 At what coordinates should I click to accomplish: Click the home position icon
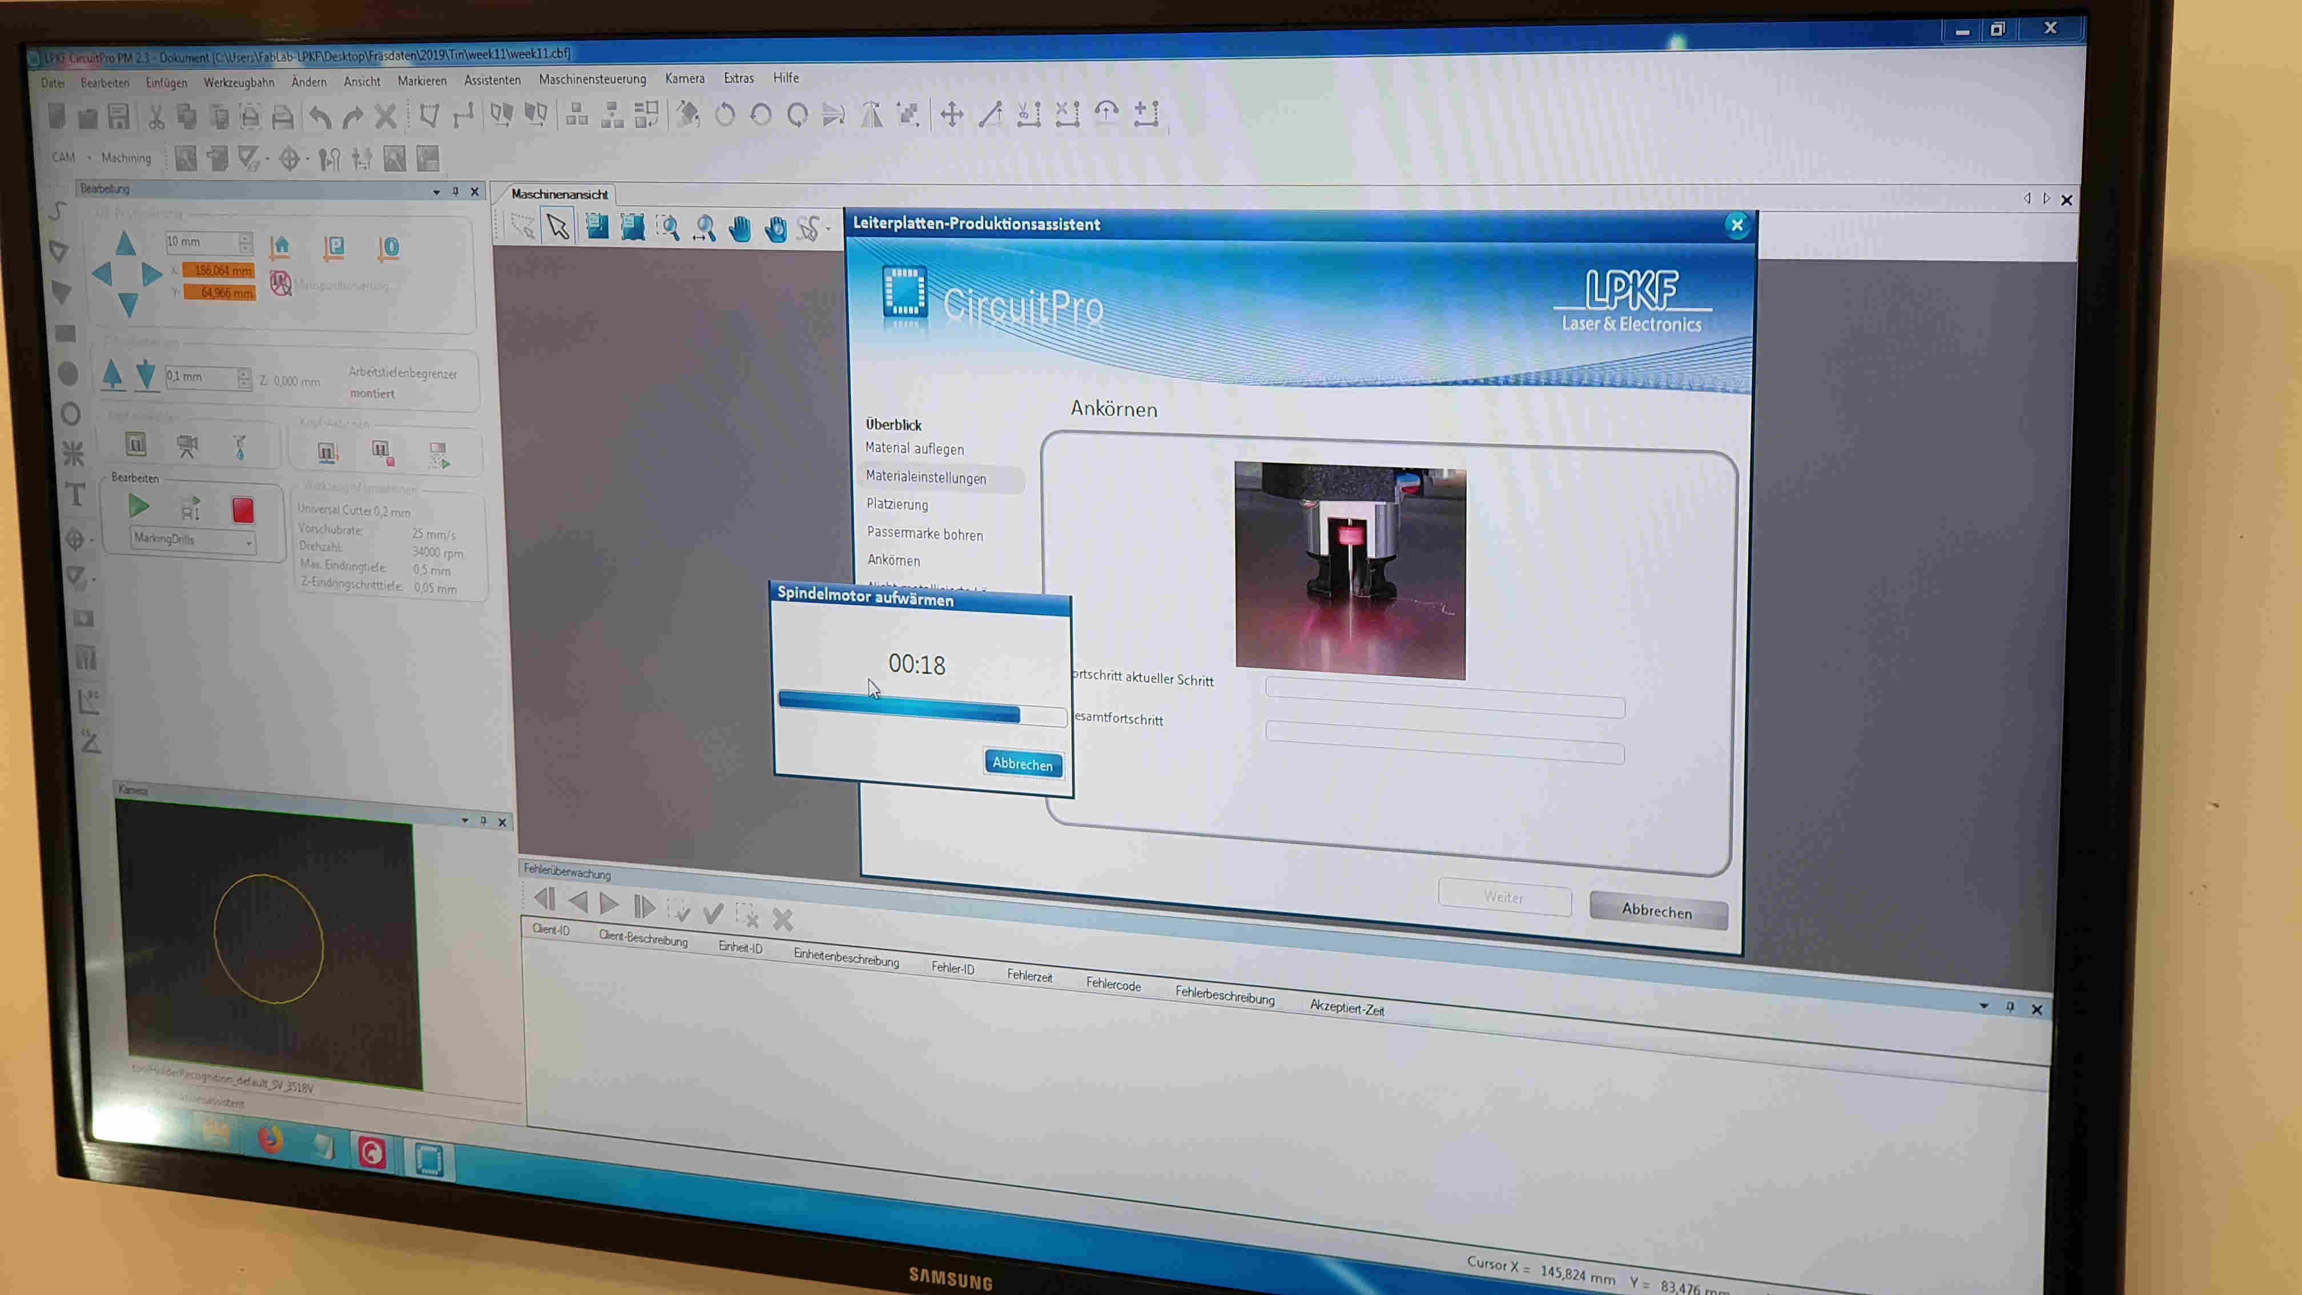tap(280, 247)
